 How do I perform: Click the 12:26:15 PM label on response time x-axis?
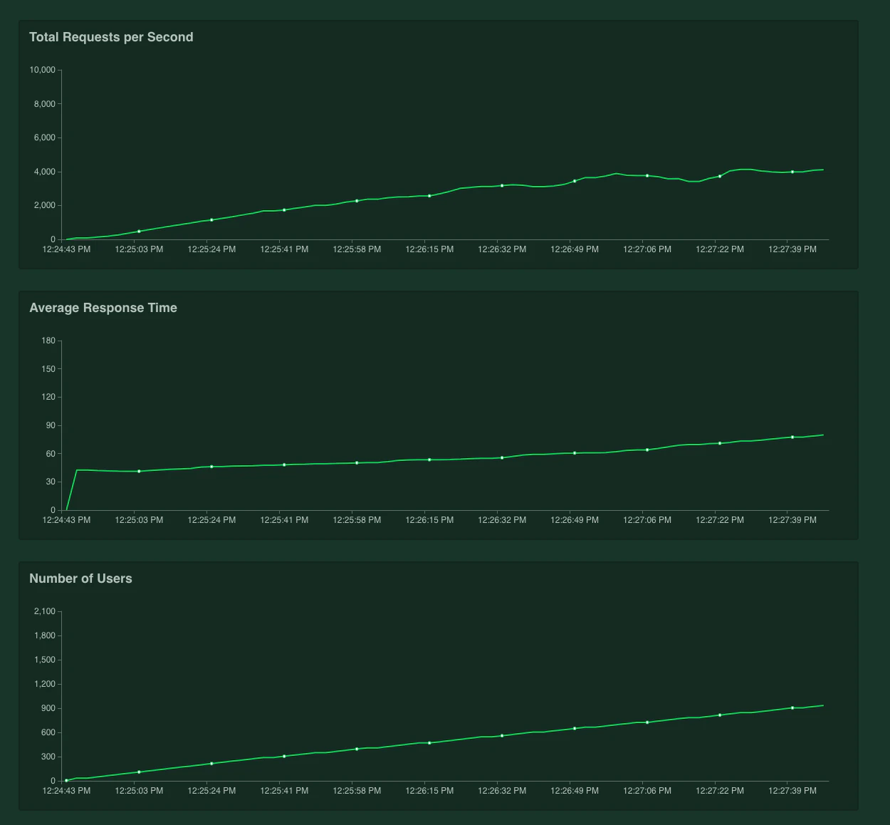click(x=429, y=520)
